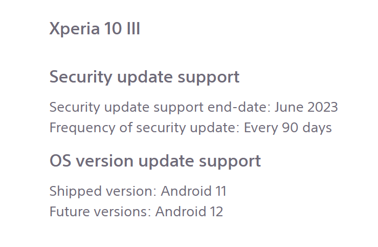Image resolution: width=378 pixels, height=247 pixels.
Task: Click the "Android 11" text
Action: (193, 191)
